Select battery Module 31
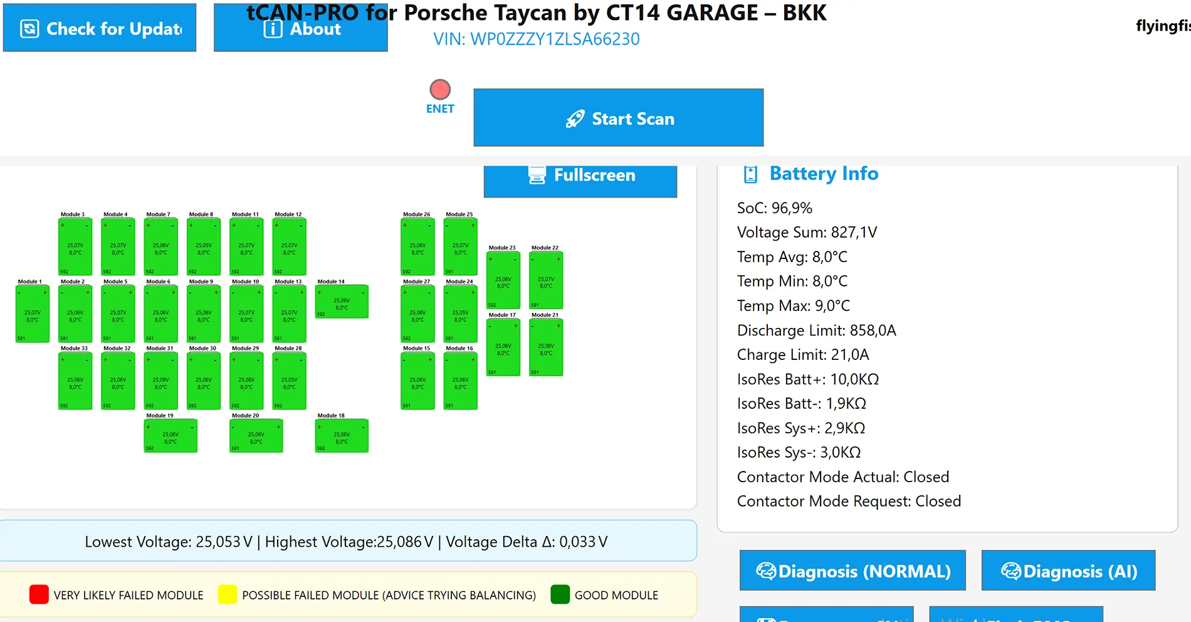1191x622 pixels. pyautogui.click(x=161, y=381)
